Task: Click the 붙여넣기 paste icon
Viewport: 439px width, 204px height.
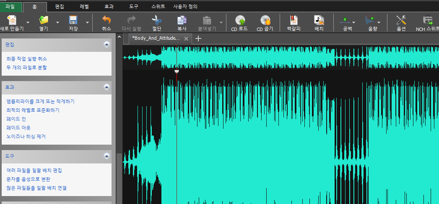Action: click(x=207, y=20)
